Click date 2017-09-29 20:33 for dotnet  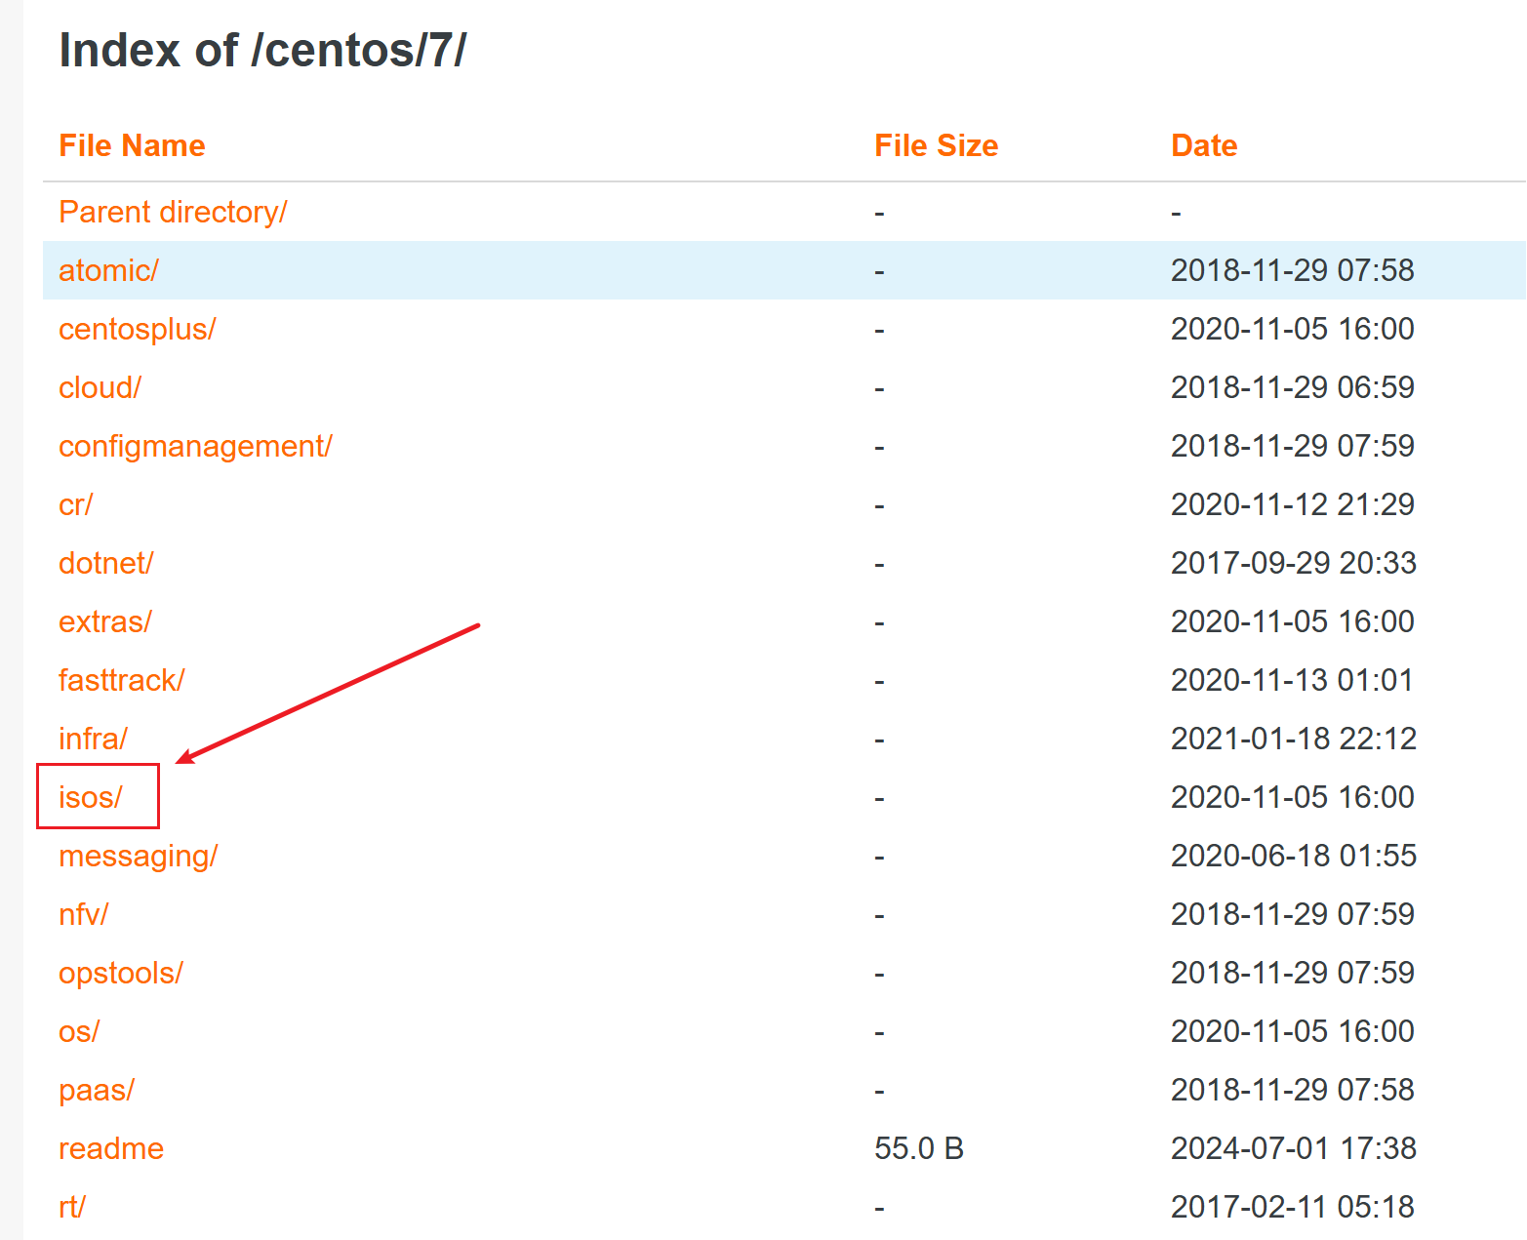(1293, 563)
